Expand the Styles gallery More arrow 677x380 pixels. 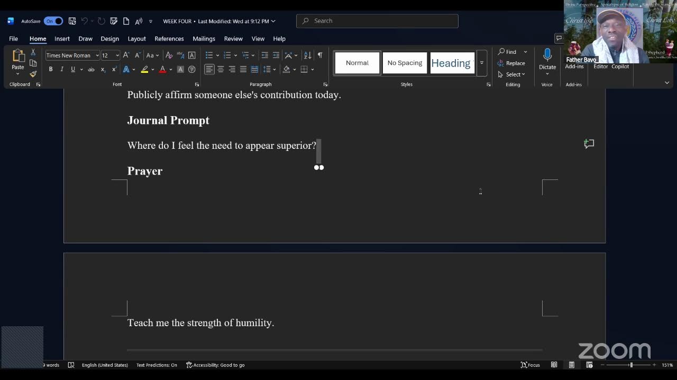(481, 63)
